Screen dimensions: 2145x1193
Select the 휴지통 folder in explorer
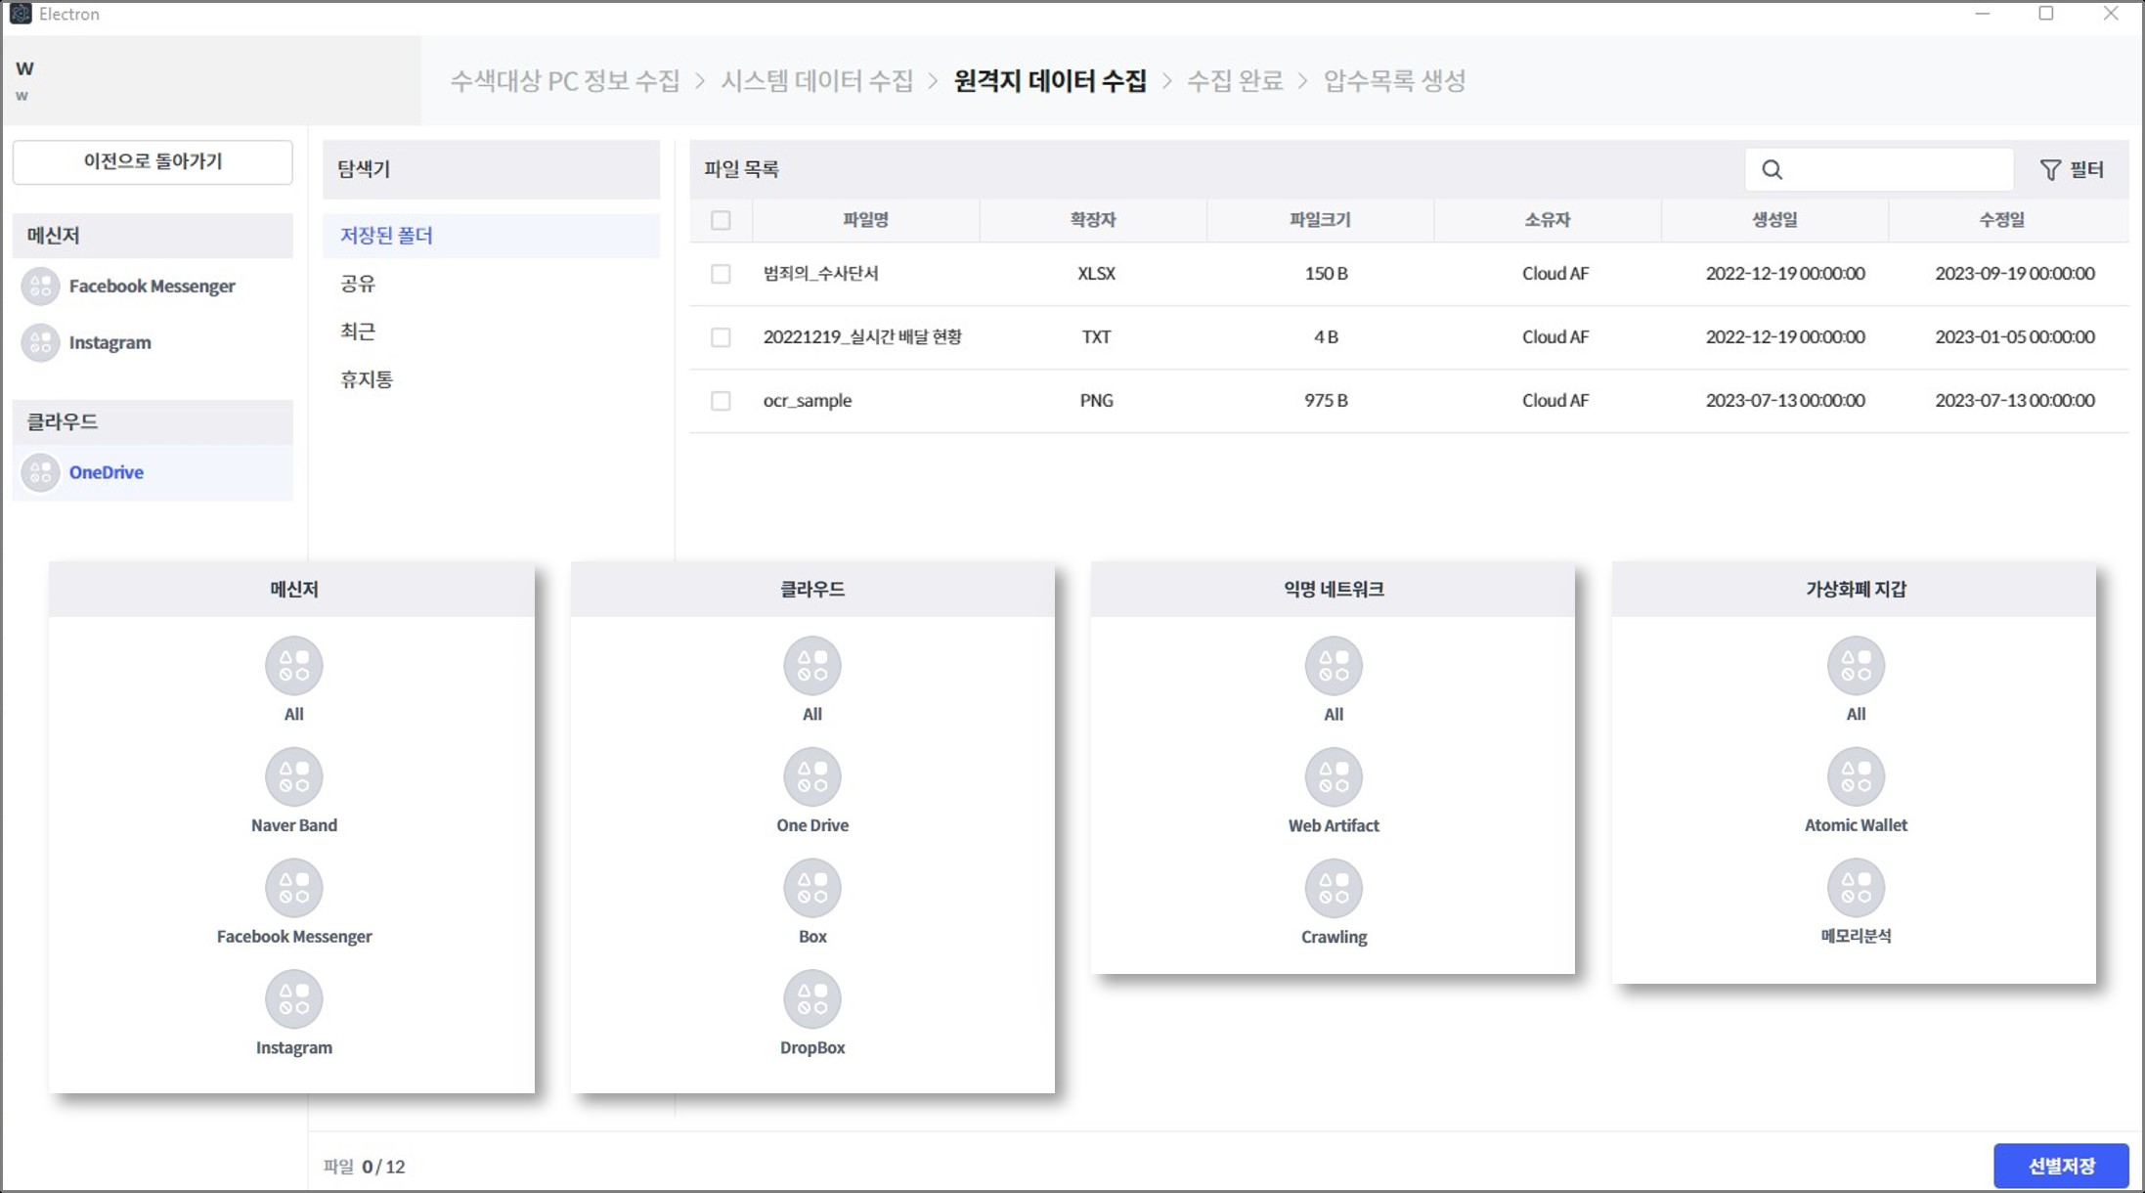tap(367, 379)
